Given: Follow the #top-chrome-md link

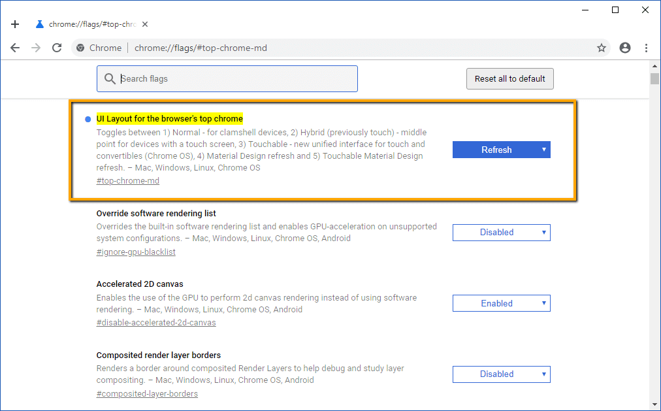Looking at the screenshot, I should [127, 180].
